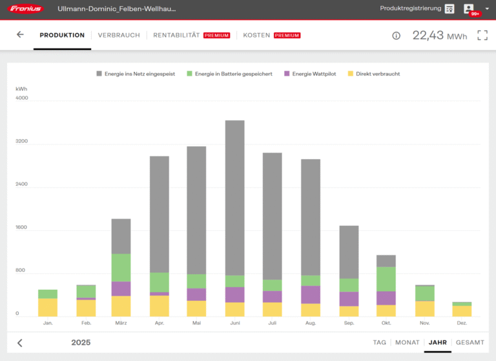The image size is (496, 361).
Task: Open the Produktregistrierung icon
Action: pos(449,9)
